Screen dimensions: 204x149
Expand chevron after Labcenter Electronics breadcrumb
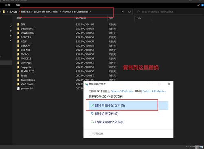60,12
